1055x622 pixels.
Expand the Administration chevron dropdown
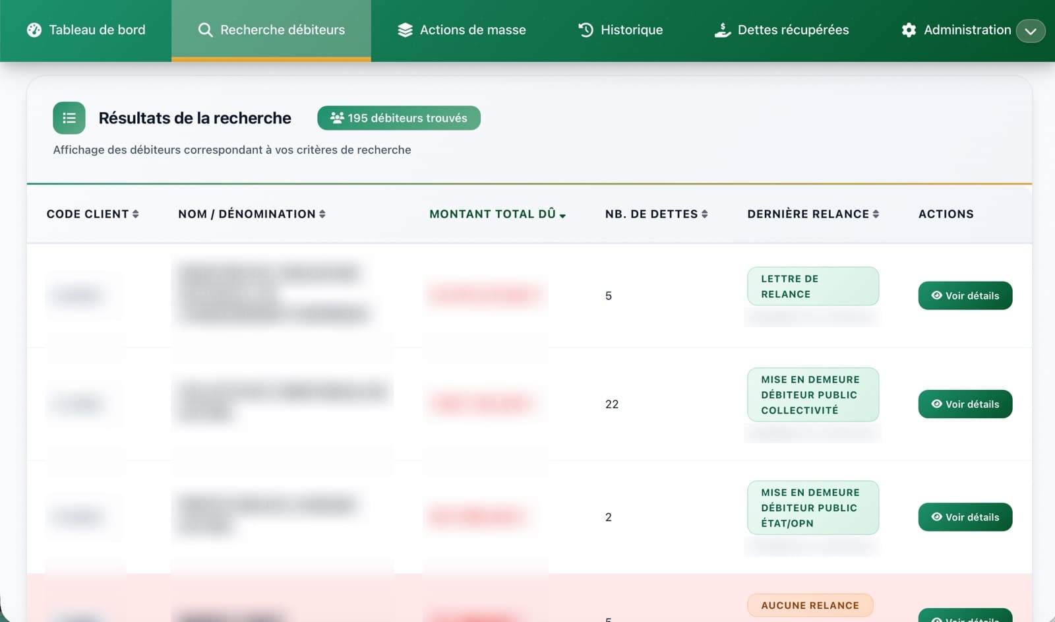pyautogui.click(x=1031, y=31)
